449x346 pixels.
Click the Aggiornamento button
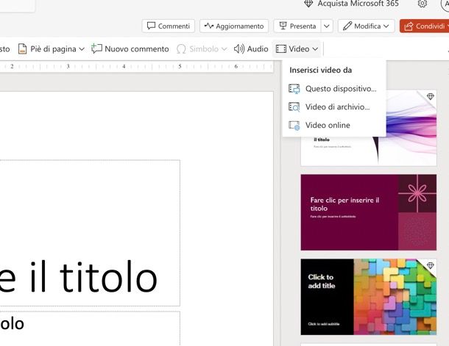click(x=234, y=26)
